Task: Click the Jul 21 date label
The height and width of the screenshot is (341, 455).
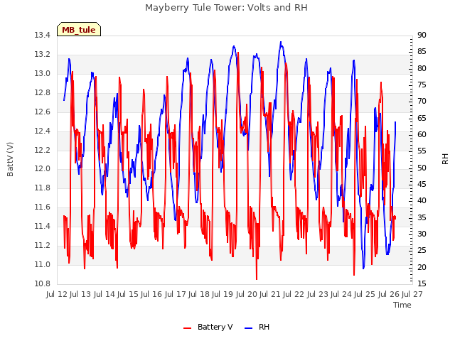Action: (270, 295)
